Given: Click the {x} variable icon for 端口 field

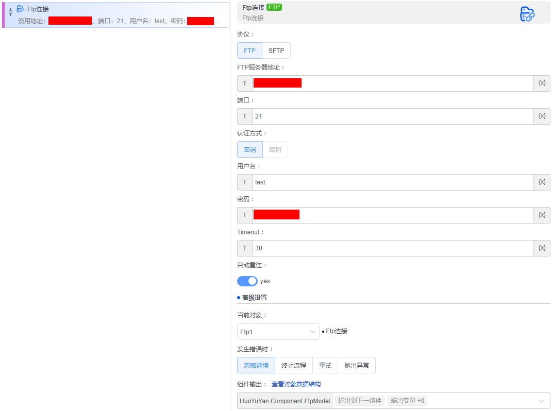Looking at the screenshot, I should pyautogui.click(x=542, y=116).
